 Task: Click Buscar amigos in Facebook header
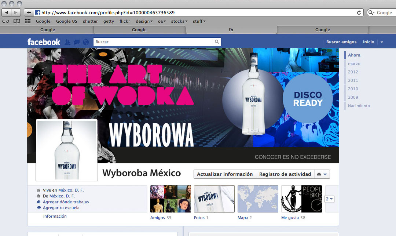341,42
